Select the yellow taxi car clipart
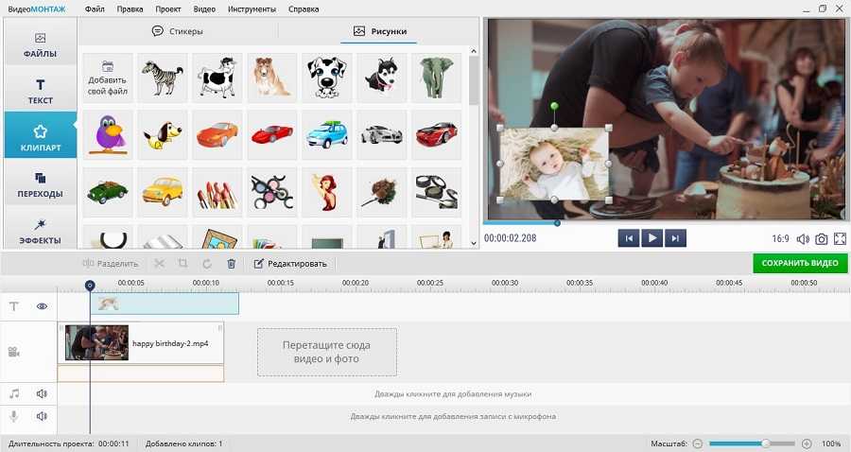 [163, 192]
